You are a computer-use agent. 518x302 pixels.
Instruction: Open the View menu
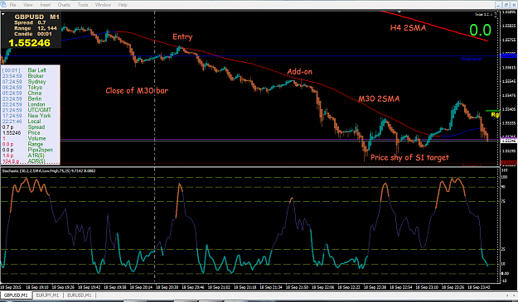(28, 5)
